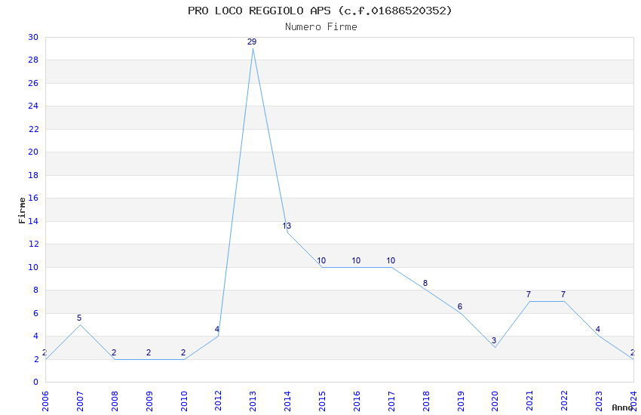Click the data label 2 above 2010
641x415 pixels.
[183, 352]
